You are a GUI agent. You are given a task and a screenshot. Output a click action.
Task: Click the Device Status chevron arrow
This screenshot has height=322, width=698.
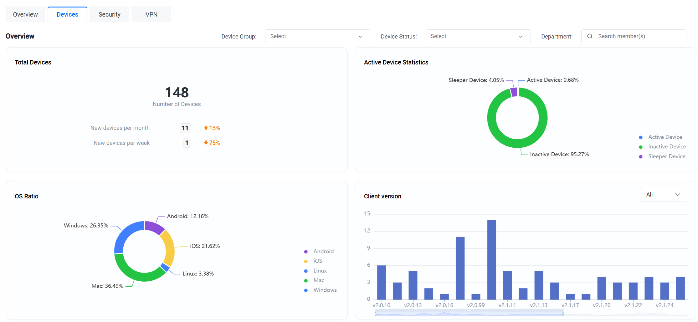[x=521, y=37]
